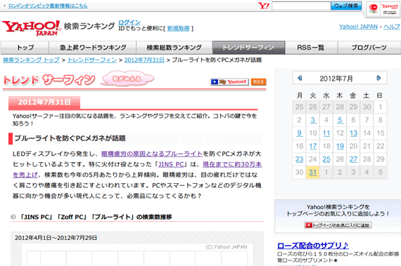
Task: Click the 検索ランキング page title text
Action: pyautogui.click(x=89, y=26)
